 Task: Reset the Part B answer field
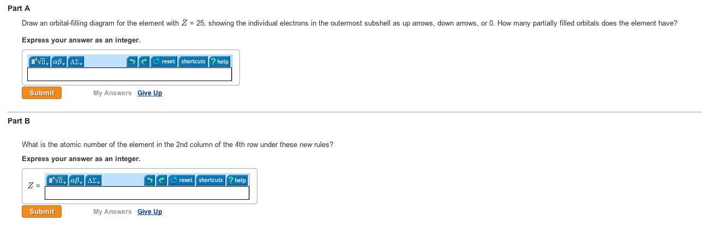(181, 180)
